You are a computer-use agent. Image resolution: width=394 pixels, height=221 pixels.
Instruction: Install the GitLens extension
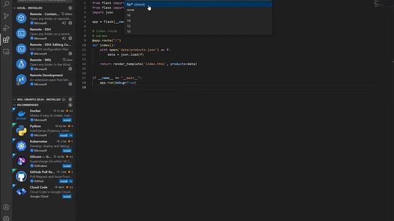pyautogui.click(x=67, y=166)
